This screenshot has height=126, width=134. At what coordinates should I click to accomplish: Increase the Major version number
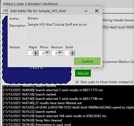click(36, 52)
